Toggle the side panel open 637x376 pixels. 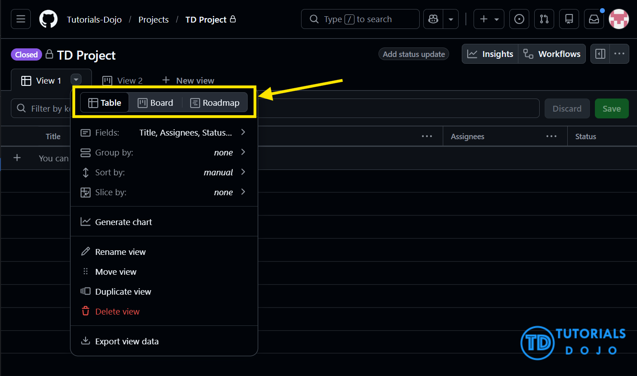coord(600,54)
